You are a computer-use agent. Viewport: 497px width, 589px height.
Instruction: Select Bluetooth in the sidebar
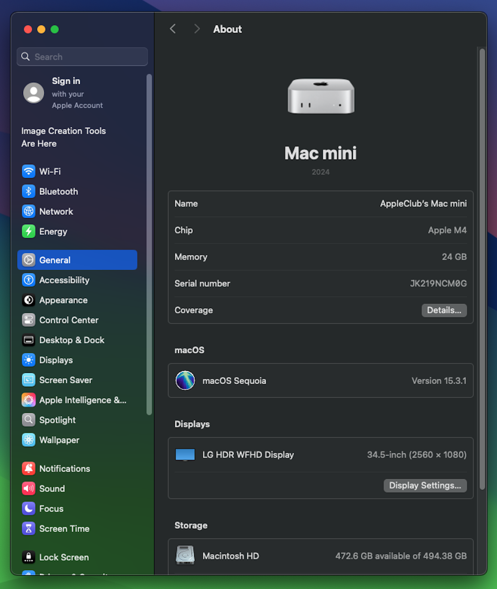[58, 191]
